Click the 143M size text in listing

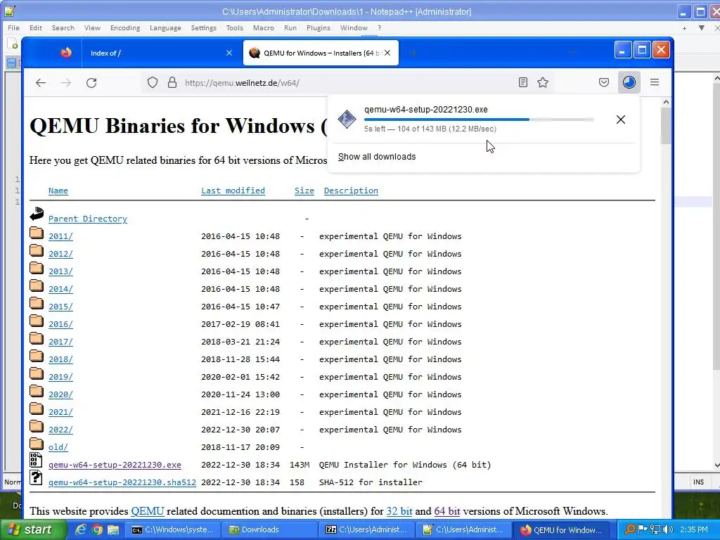tap(300, 465)
